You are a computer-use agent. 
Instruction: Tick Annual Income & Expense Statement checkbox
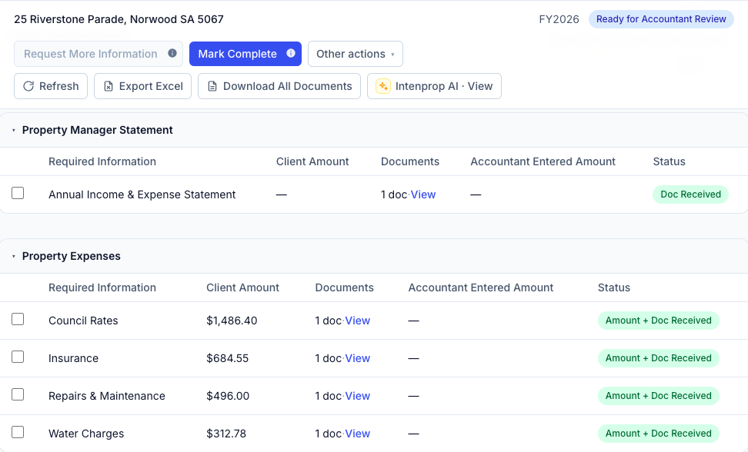(18, 193)
